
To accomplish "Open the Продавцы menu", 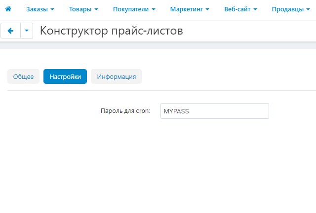I will 290,9.
